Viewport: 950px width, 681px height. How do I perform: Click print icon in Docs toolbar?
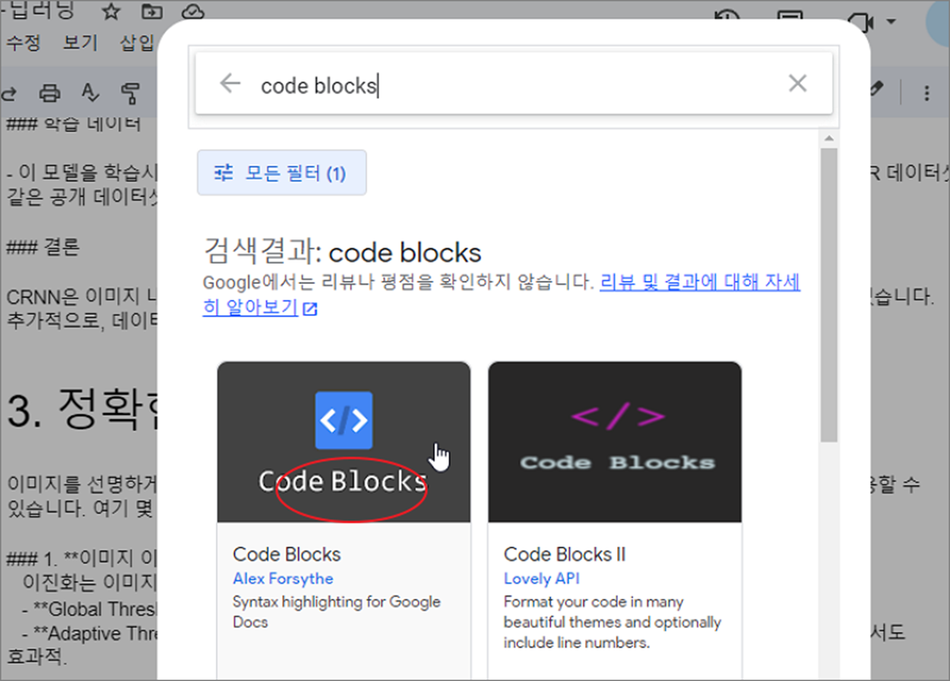tap(49, 93)
